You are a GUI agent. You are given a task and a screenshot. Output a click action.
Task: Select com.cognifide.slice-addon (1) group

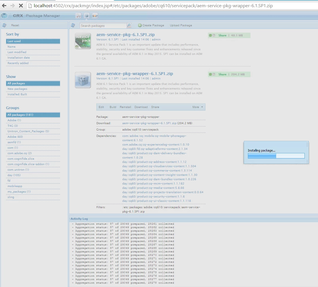point(33,164)
